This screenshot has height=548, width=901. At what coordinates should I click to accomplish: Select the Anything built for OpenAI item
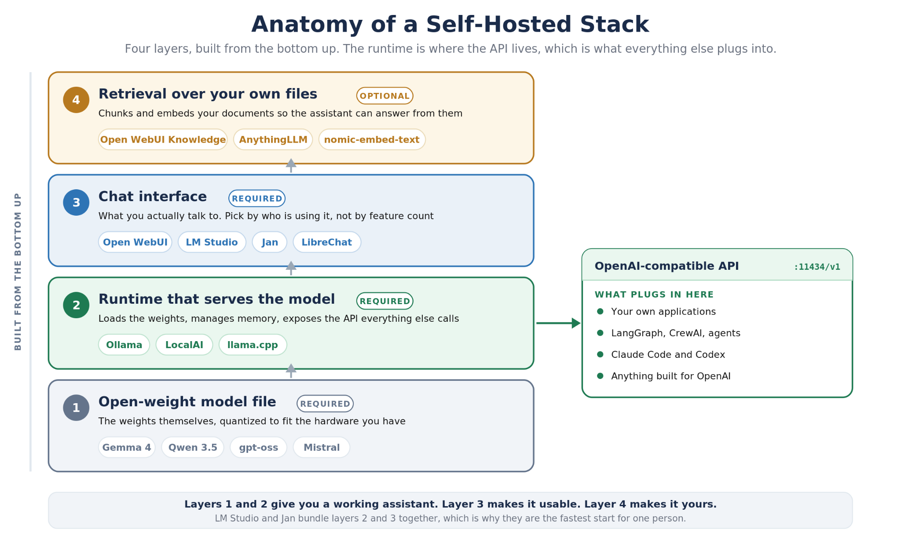click(671, 376)
